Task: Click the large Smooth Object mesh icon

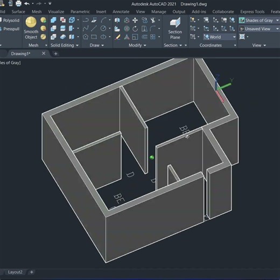Action: (31, 22)
